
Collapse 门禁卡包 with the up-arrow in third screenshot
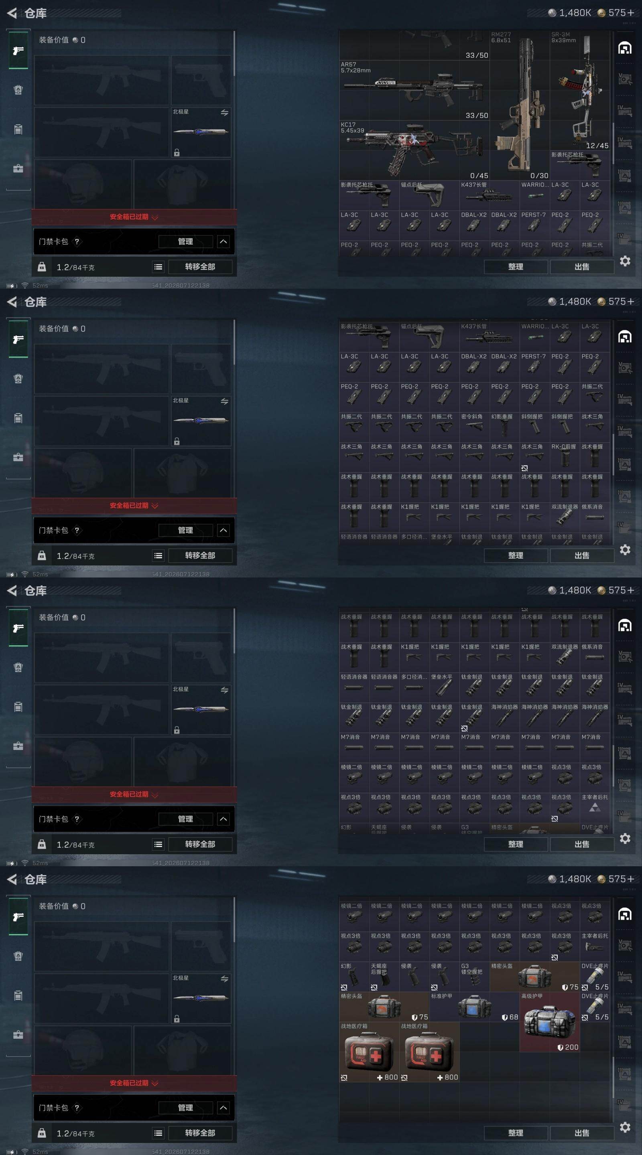[x=223, y=819]
